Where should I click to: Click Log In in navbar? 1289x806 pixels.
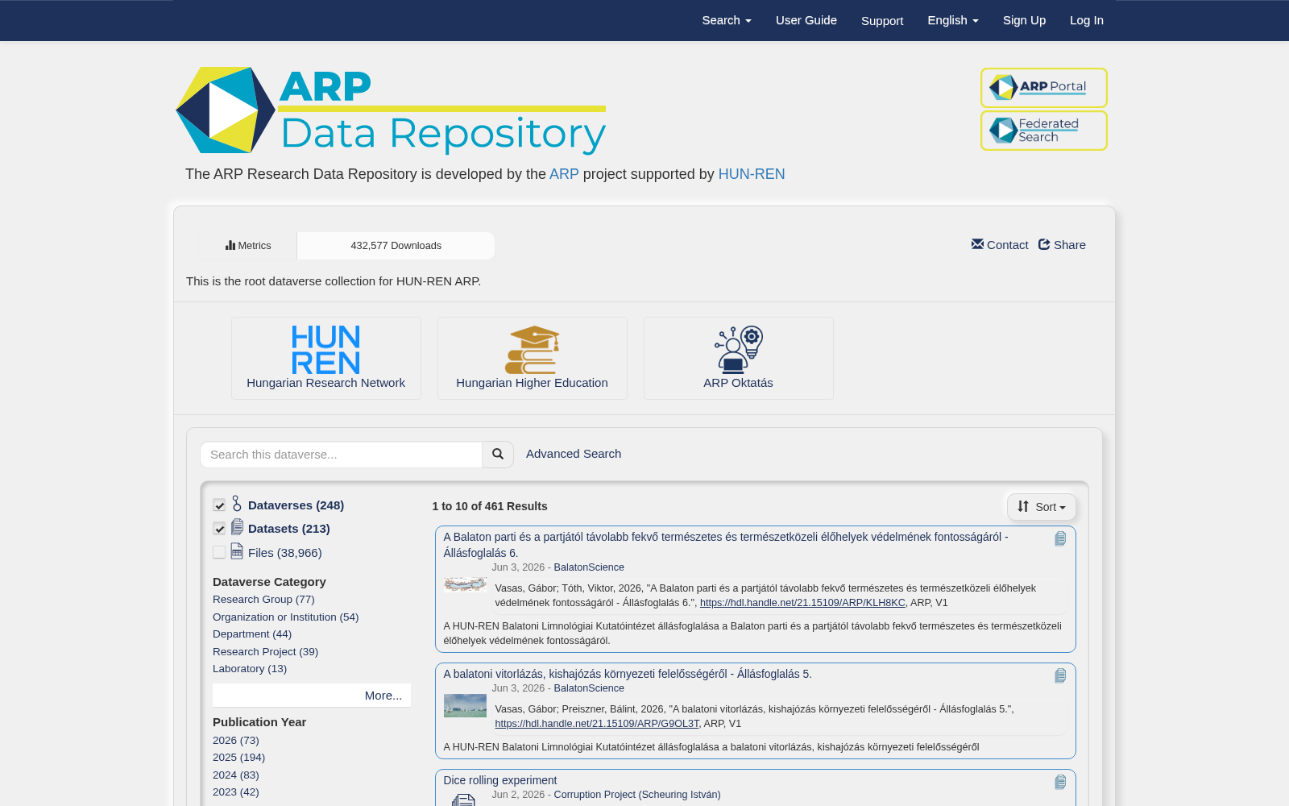click(1087, 20)
